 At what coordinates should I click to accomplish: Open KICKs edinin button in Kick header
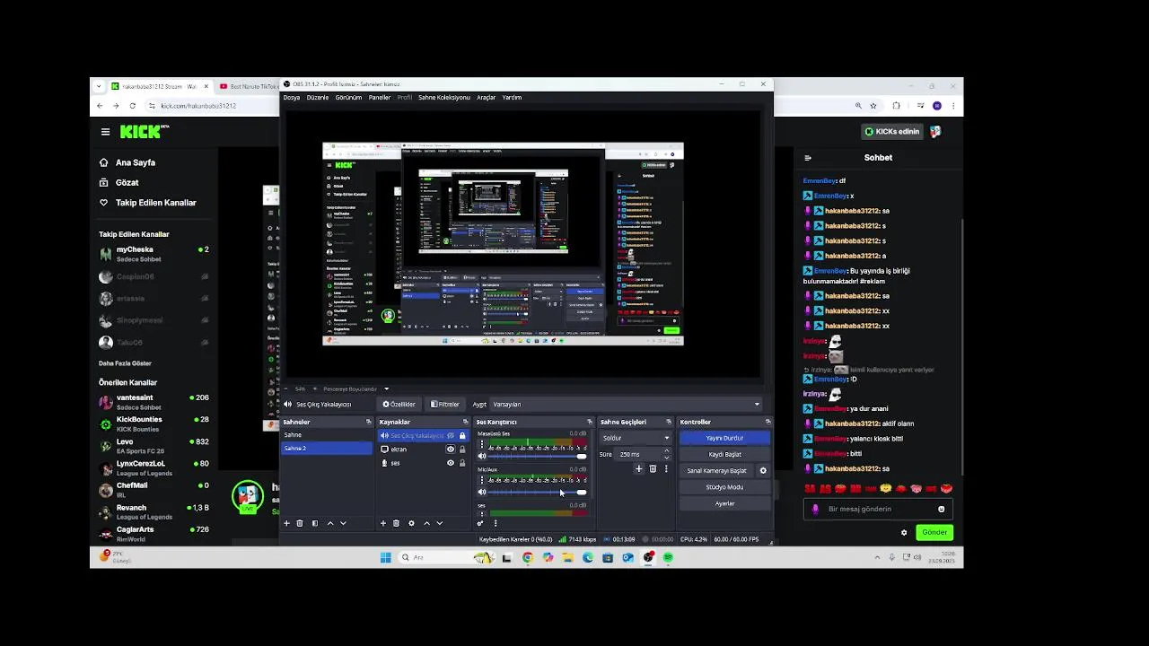point(892,132)
